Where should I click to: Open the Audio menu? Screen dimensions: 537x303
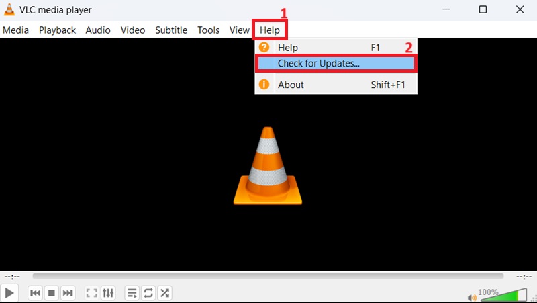click(x=98, y=30)
